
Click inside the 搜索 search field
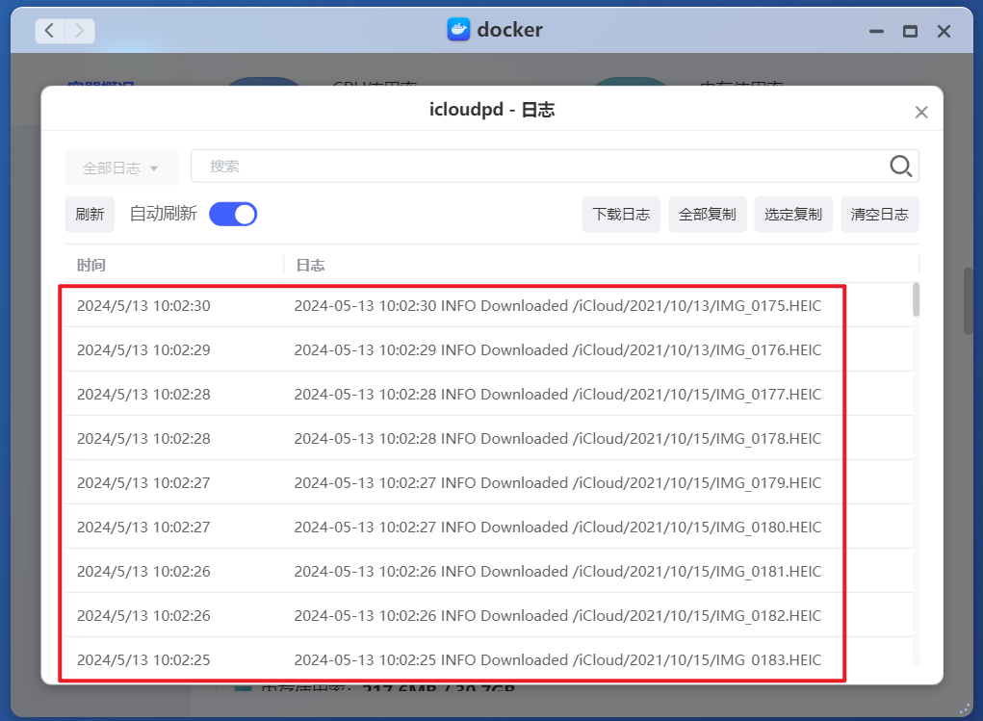pyautogui.click(x=481, y=166)
